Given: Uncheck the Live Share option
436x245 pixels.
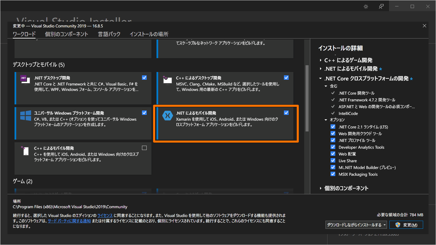Looking at the screenshot, I should tap(333, 161).
